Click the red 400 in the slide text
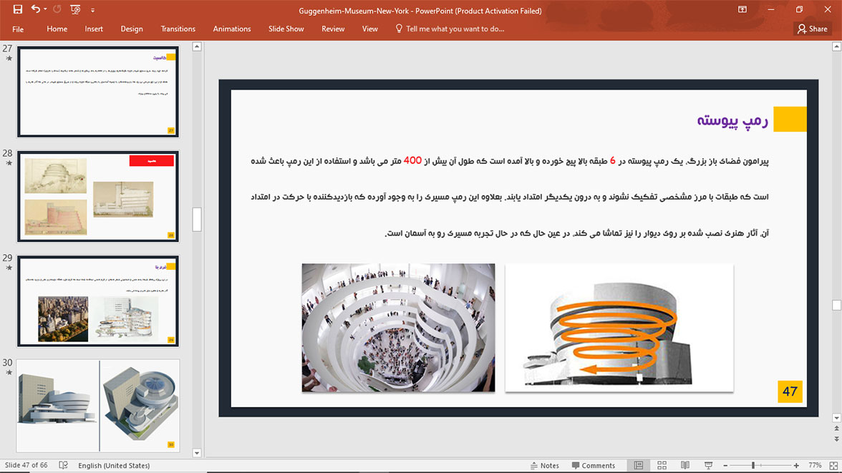The height and width of the screenshot is (473, 842). tap(412, 160)
